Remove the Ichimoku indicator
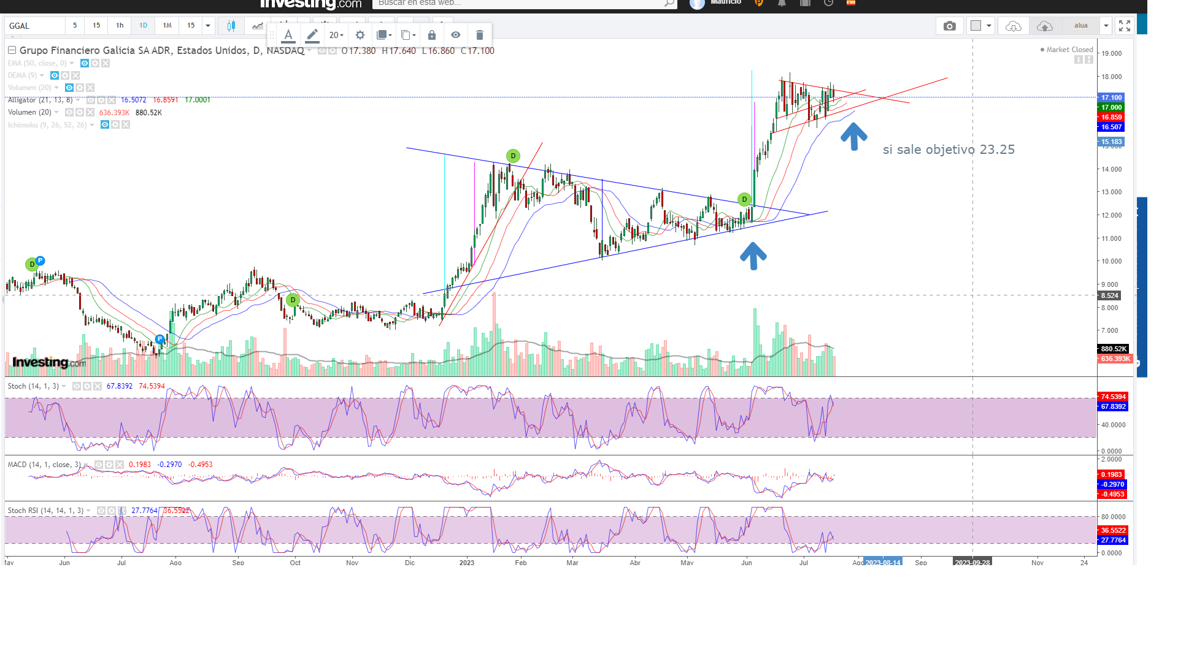 point(126,125)
